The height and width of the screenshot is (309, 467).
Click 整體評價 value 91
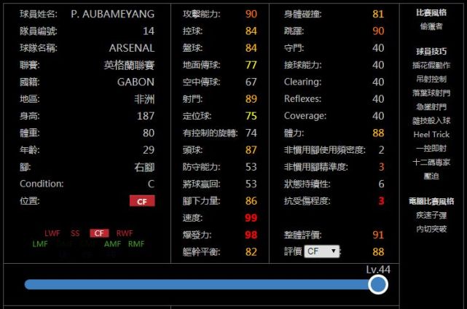[x=378, y=235]
